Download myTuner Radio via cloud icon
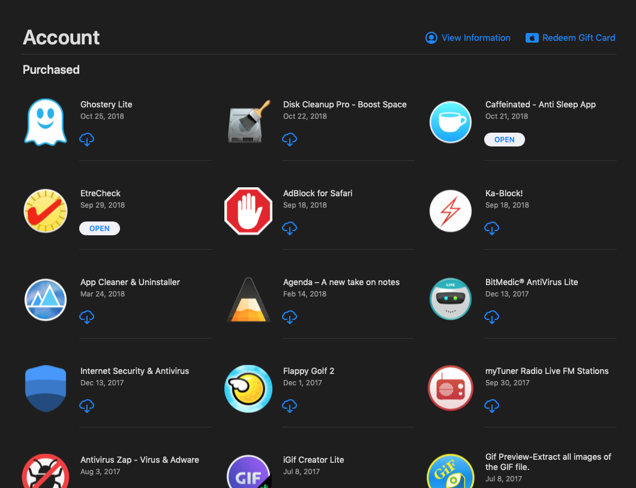 (491, 406)
